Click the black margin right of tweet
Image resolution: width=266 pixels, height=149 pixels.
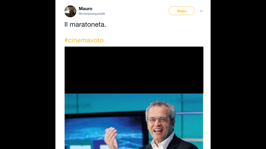tap(238, 74)
